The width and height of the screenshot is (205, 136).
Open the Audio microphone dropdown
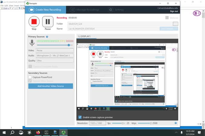click(55, 55)
